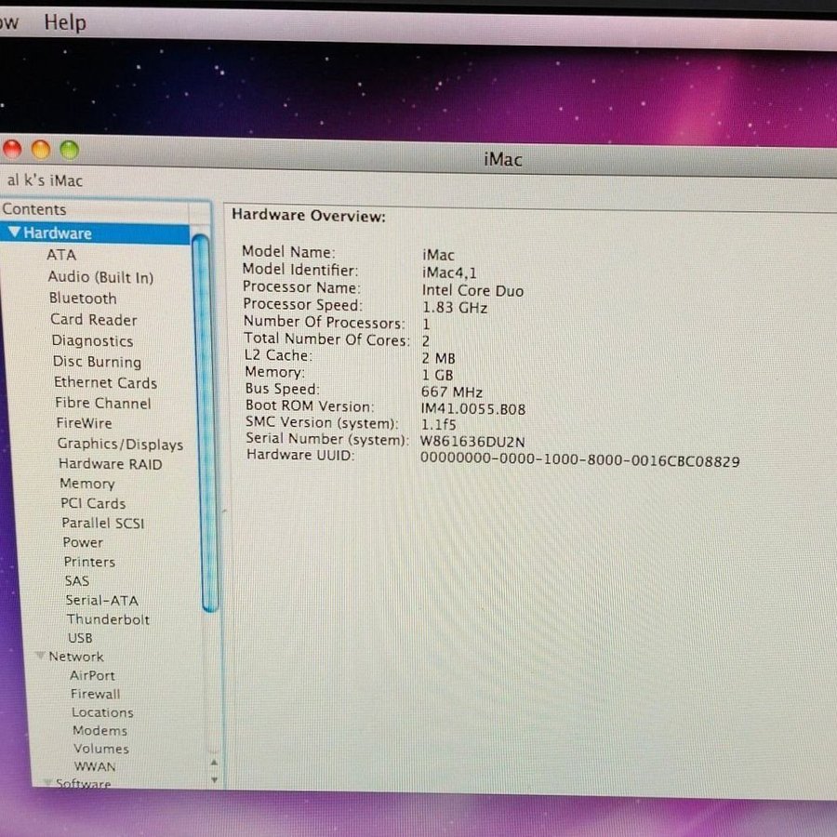Select Thunderbolt in the sidebar
Viewport: 837px width, 837px height.
tap(108, 619)
